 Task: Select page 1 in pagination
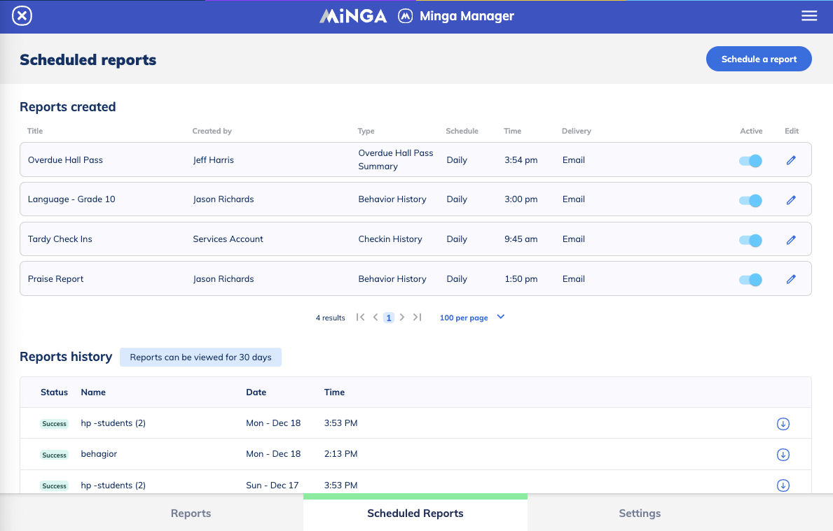click(388, 317)
